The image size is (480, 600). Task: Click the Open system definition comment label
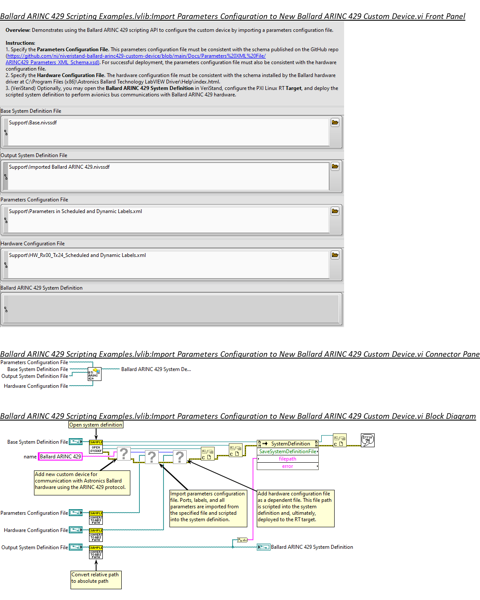click(96, 425)
